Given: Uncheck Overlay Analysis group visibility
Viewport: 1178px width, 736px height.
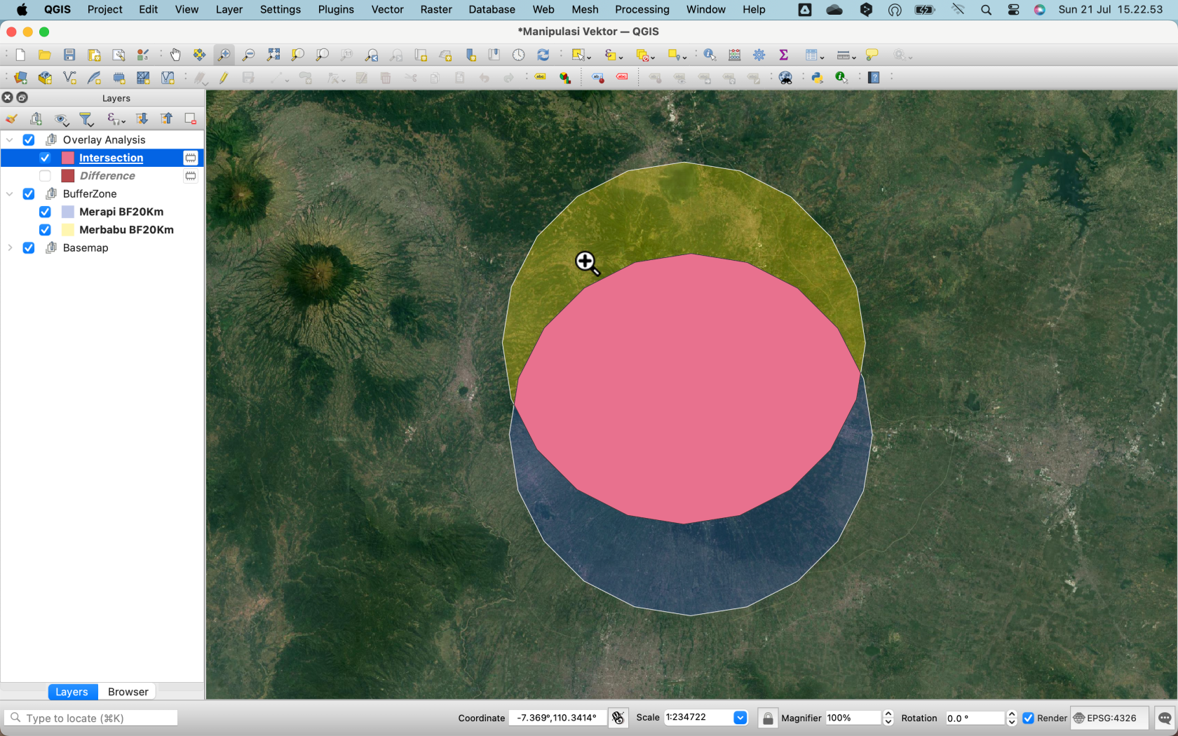Looking at the screenshot, I should 29,139.
